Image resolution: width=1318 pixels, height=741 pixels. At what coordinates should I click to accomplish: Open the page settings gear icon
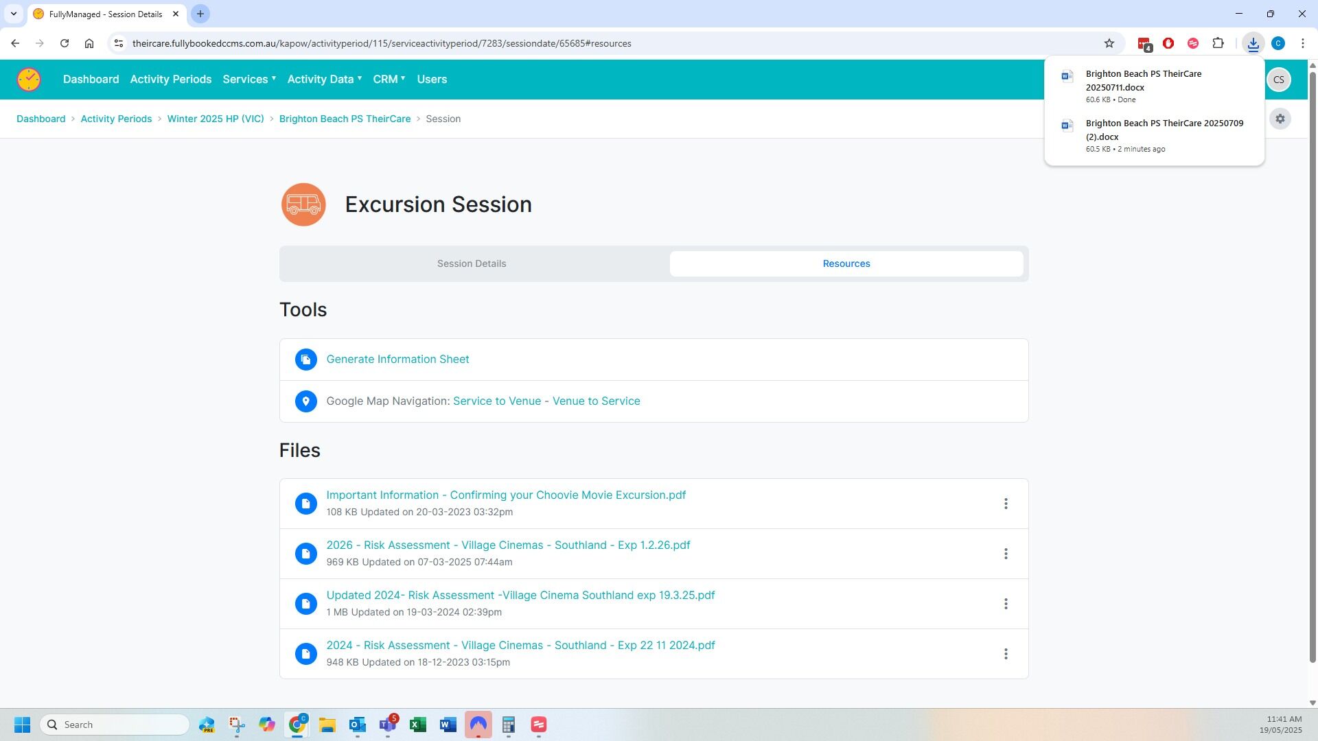1280,119
